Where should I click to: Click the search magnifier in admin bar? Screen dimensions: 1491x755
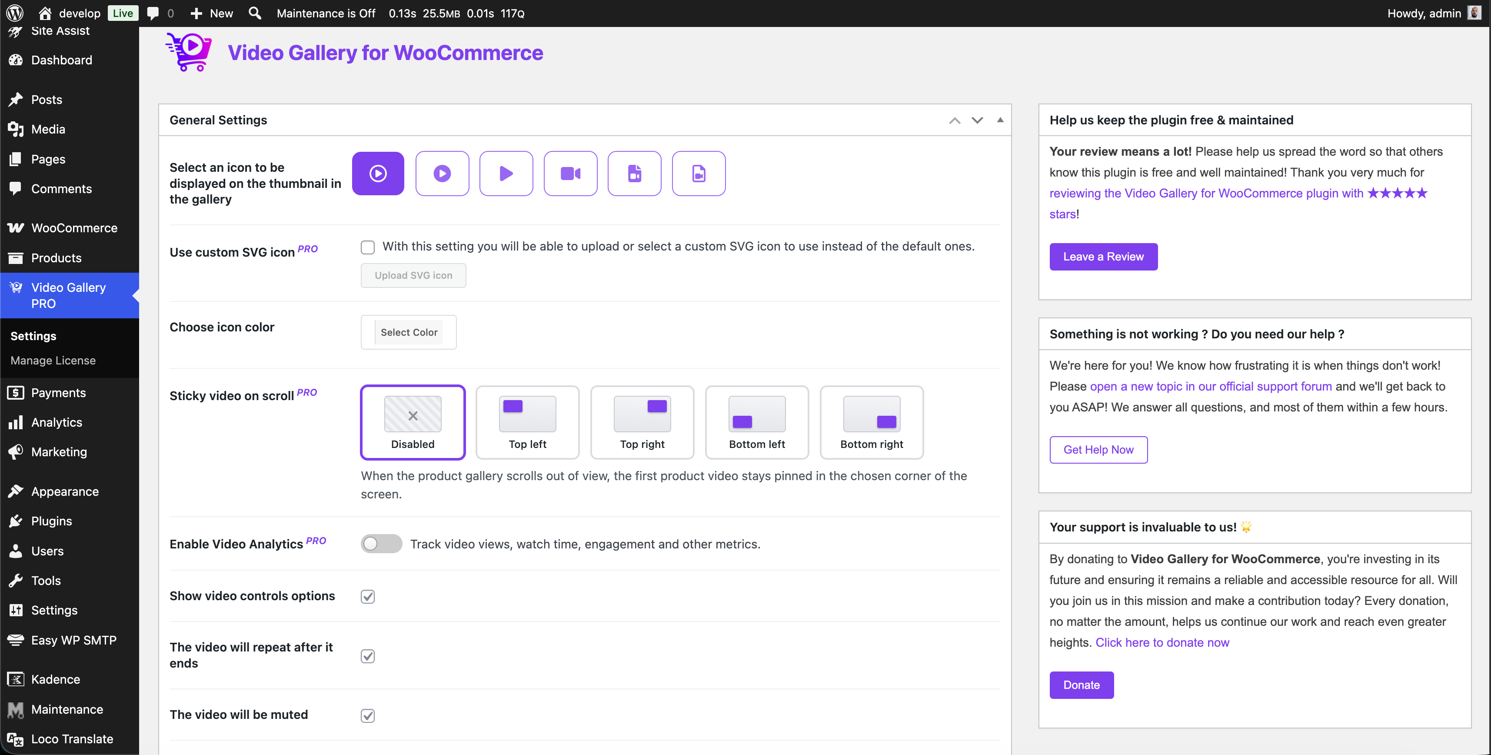[255, 13]
